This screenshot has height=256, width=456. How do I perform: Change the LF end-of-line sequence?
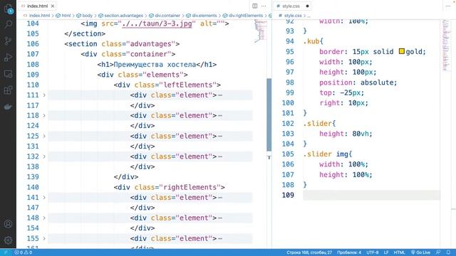coord(386,252)
